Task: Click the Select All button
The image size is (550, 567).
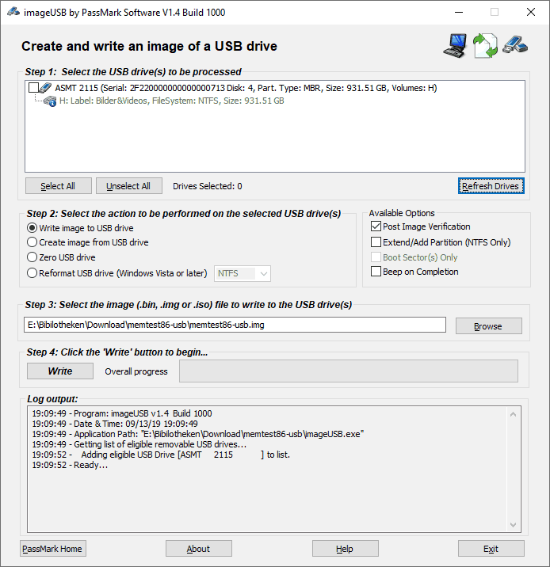Action: point(59,186)
